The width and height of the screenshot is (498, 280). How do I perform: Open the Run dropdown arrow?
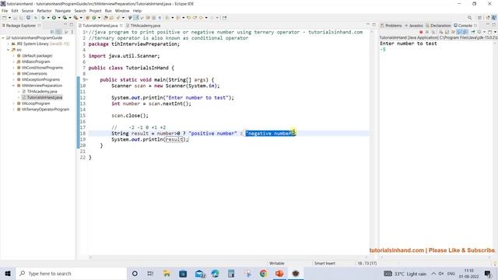[x=59, y=18]
